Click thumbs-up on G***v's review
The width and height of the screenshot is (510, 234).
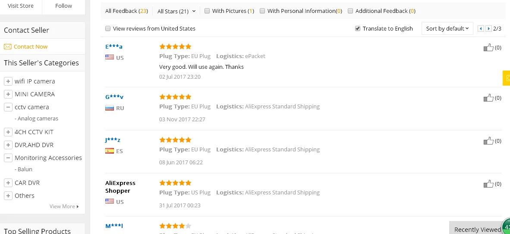click(x=488, y=98)
